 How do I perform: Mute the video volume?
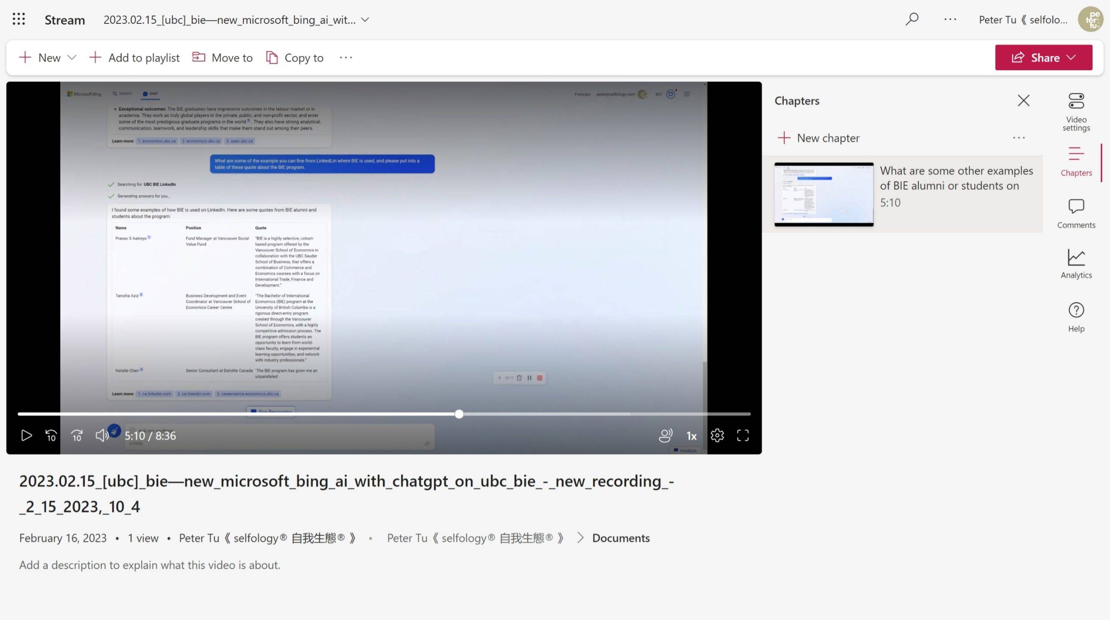pos(102,435)
